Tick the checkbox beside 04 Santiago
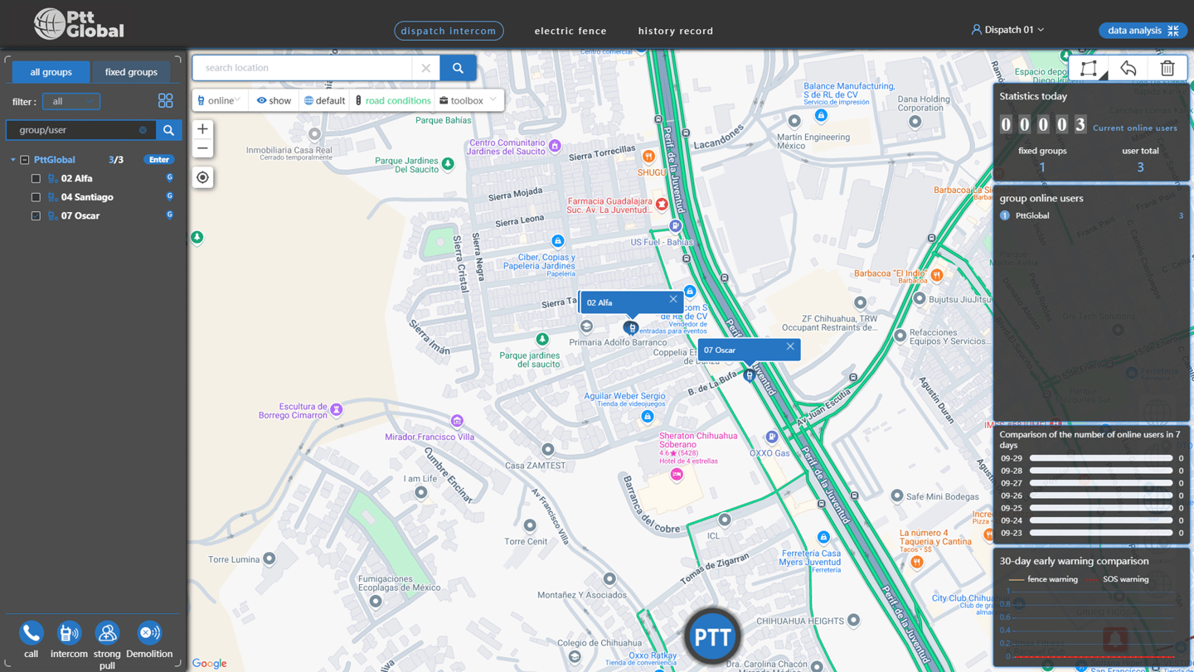This screenshot has width=1194, height=672. click(36, 197)
